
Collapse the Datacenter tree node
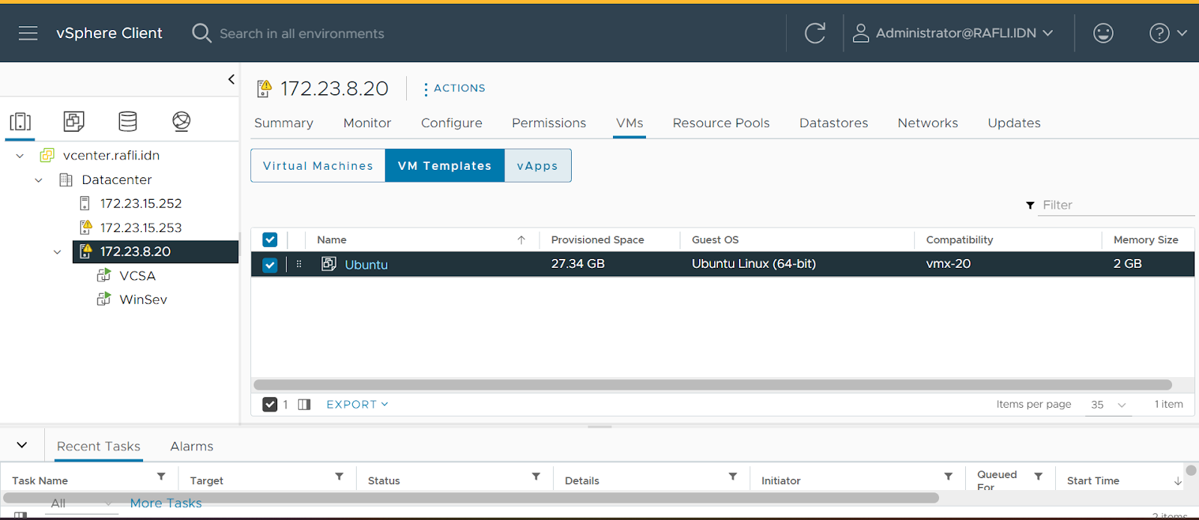(x=38, y=180)
